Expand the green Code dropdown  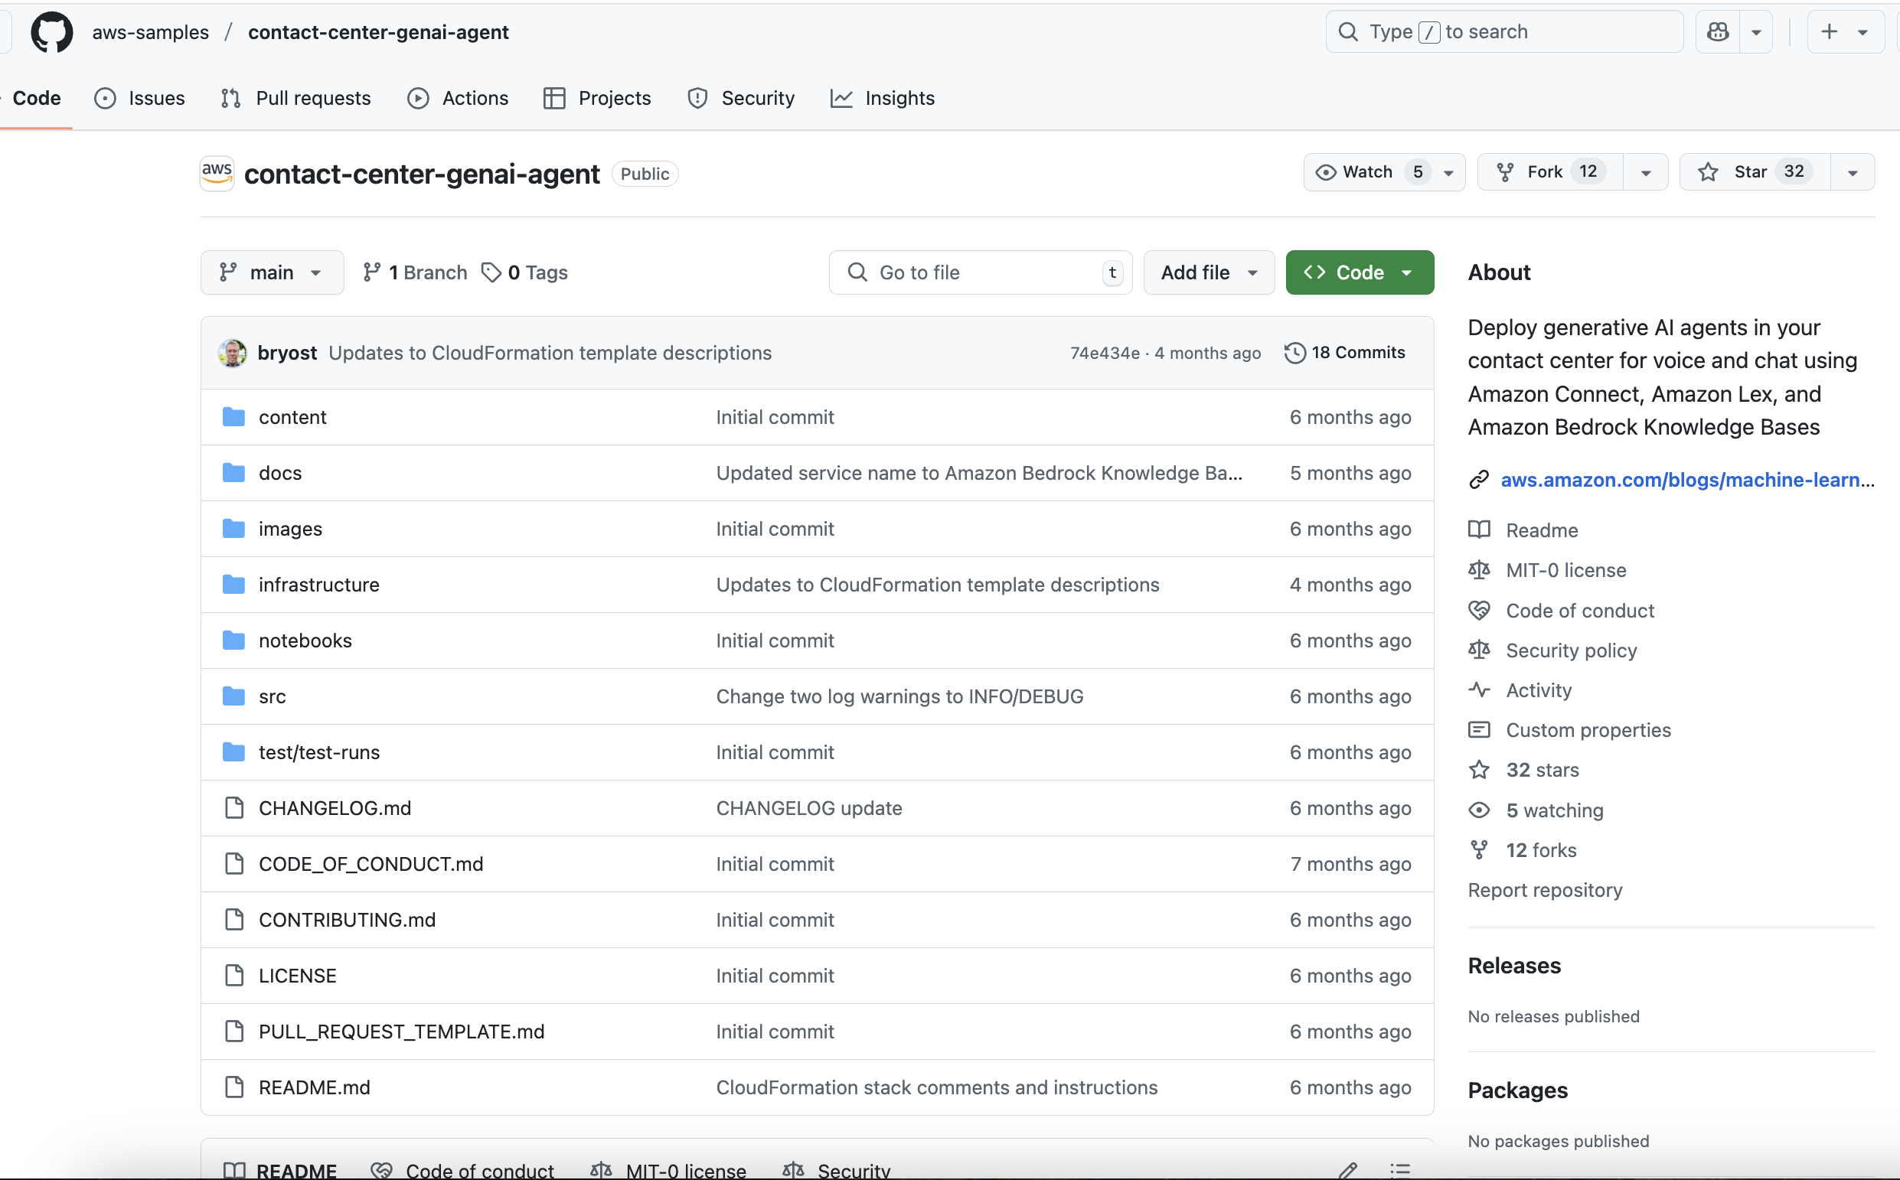(x=1359, y=272)
